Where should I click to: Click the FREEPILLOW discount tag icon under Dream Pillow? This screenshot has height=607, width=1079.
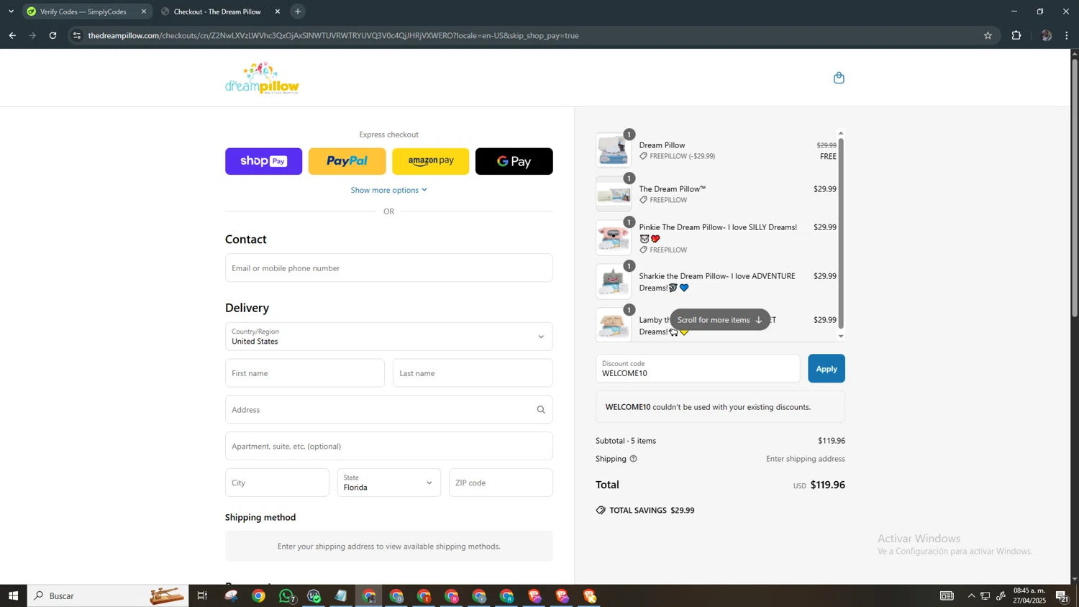coord(644,156)
